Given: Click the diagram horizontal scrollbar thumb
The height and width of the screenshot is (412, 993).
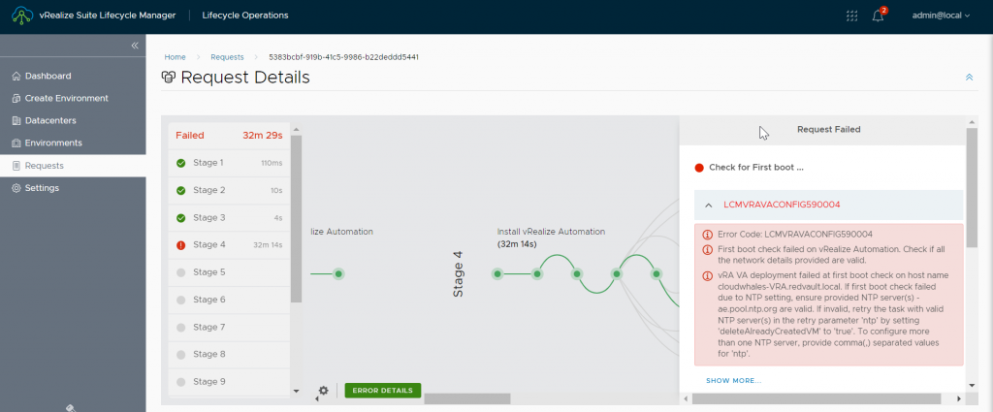Looking at the screenshot, I should pos(466,398).
